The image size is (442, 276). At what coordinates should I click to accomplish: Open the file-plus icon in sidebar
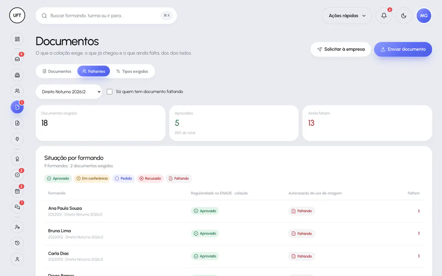[x=17, y=123]
